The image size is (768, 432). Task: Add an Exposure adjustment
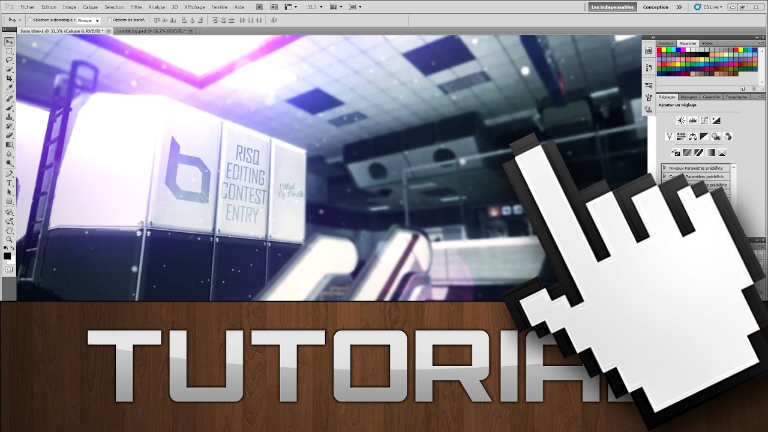(x=716, y=121)
